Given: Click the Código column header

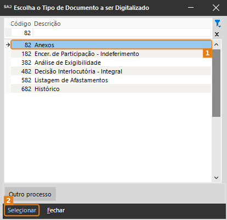Looking at the screenshot, I should tap(21, 24).
